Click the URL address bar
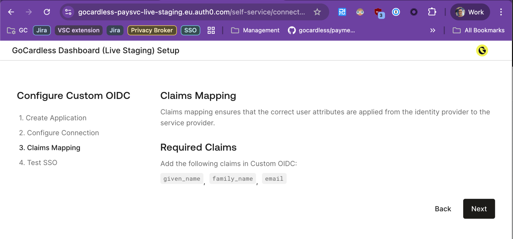The width and height of the screenshot is (513, 239). 191,12
